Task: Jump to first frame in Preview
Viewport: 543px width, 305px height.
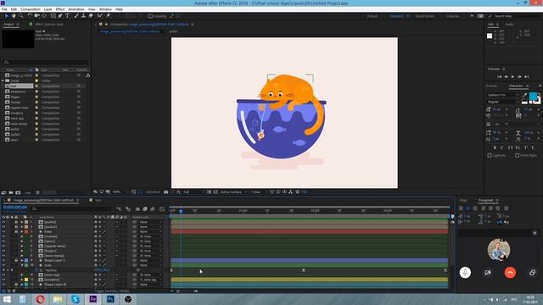Action: [499, 76]
